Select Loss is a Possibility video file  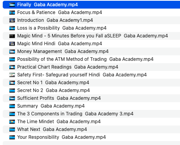click(x=91, y=28)
